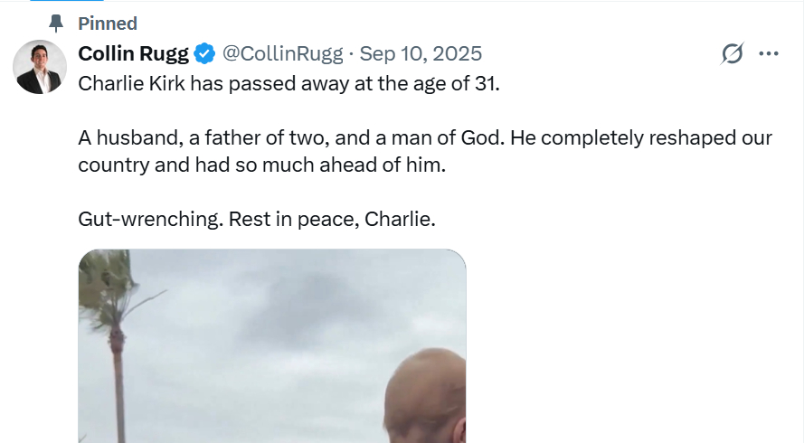Open the Sep 10, 2025 timestamp link
This screenshot has width=804, height=443.
(421, 54)
